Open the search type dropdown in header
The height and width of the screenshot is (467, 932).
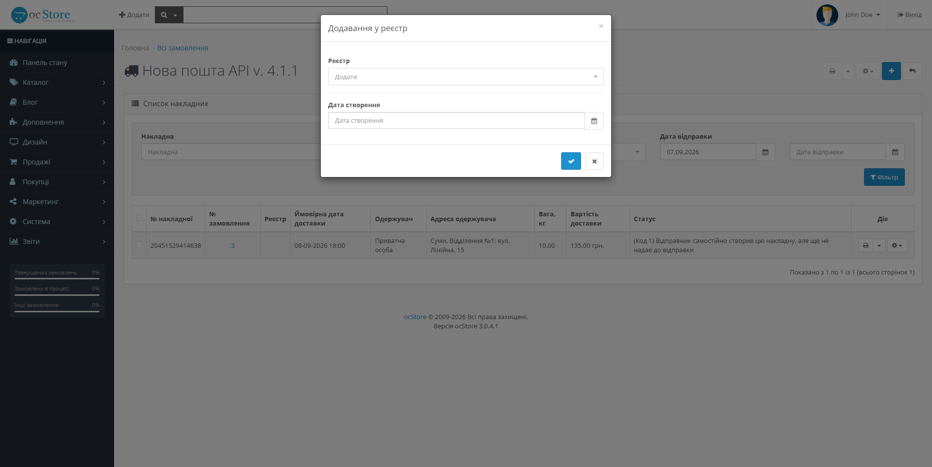pyautogui.click(x=169, y=15)
